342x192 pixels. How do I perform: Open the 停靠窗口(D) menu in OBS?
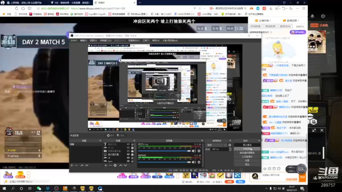click(x=106, y=41)
